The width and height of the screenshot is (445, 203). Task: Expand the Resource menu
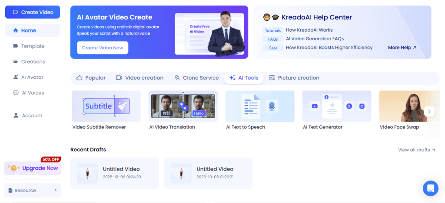pos(33,190)
